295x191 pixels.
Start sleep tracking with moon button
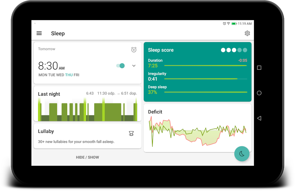(x=242, y=154)
